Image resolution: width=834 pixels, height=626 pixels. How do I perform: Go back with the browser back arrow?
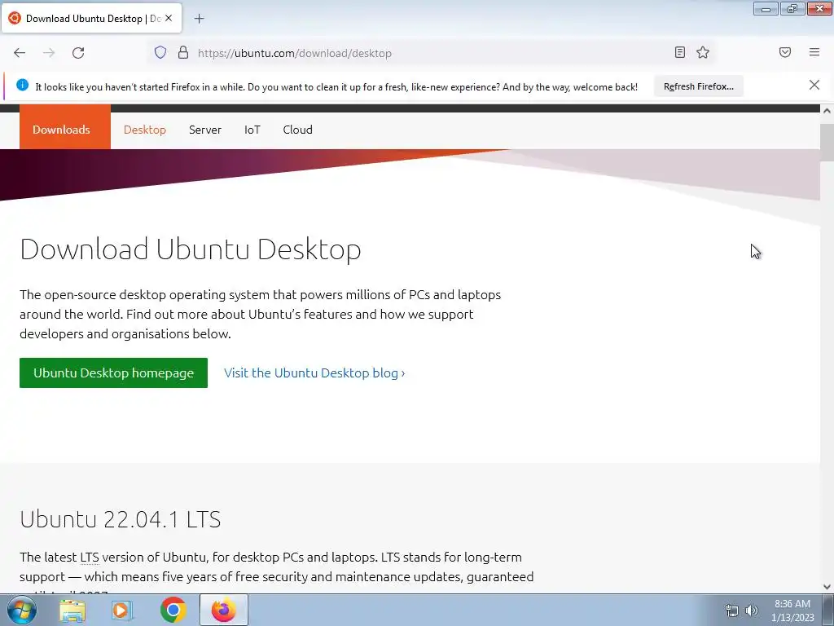click(x=20, y=53)
